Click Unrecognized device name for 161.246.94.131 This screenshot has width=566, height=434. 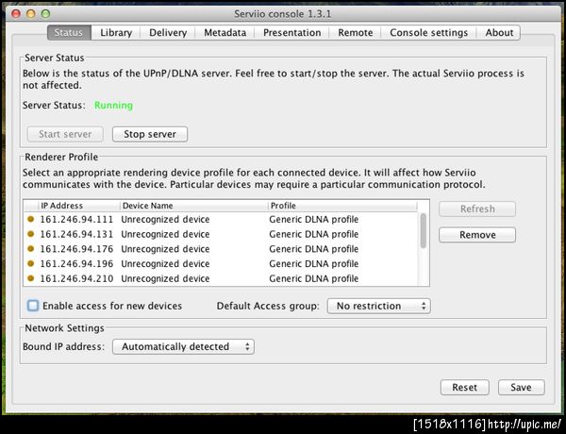click(x=165, y=234)
